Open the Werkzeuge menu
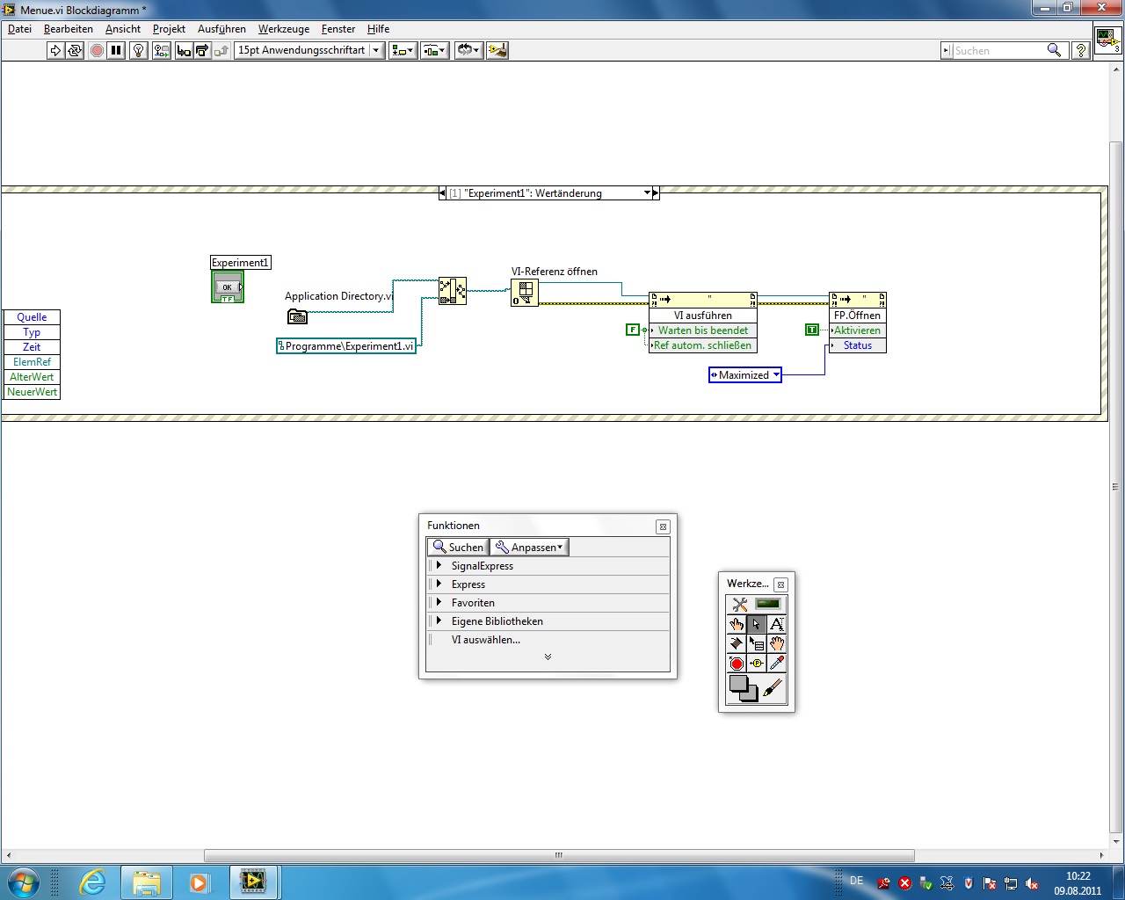The image size is (1125, 900). (284, 29)
